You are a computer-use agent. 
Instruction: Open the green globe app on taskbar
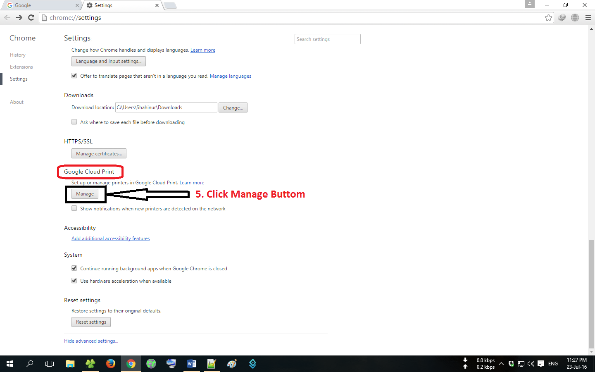151,364
